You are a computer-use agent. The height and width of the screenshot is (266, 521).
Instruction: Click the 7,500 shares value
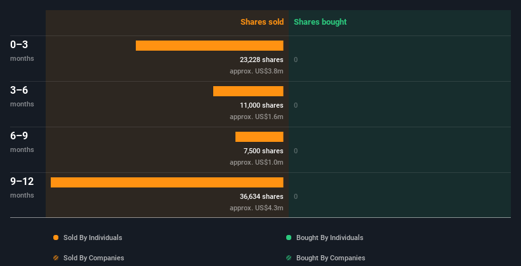[x=263, y=151]
